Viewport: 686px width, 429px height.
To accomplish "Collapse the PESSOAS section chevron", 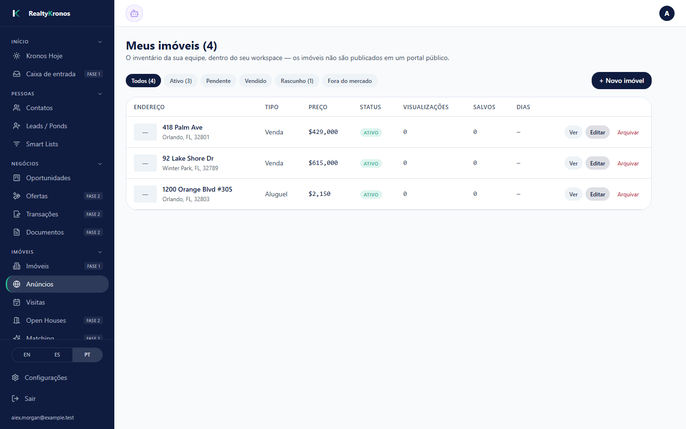I will [x=100, y=94].
